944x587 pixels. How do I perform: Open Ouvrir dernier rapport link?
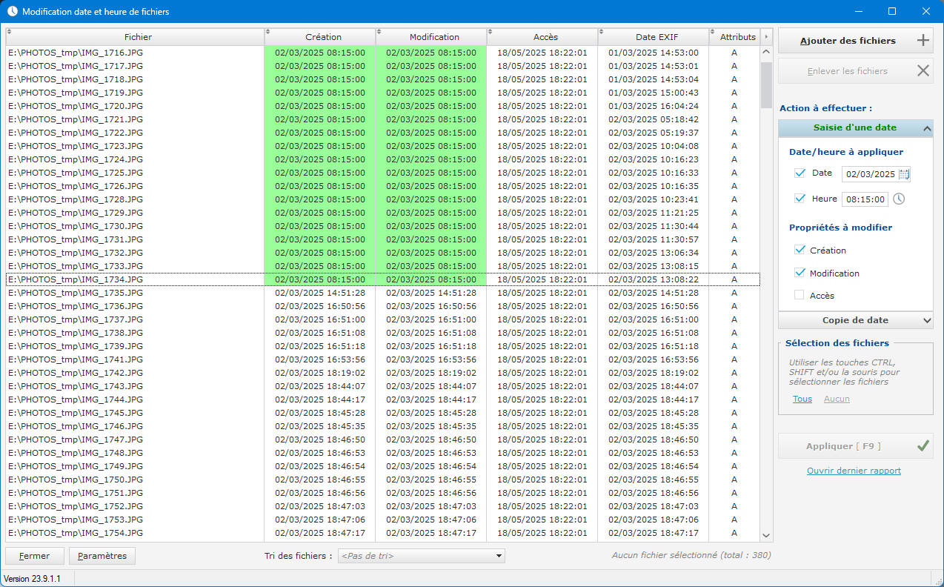854,471
